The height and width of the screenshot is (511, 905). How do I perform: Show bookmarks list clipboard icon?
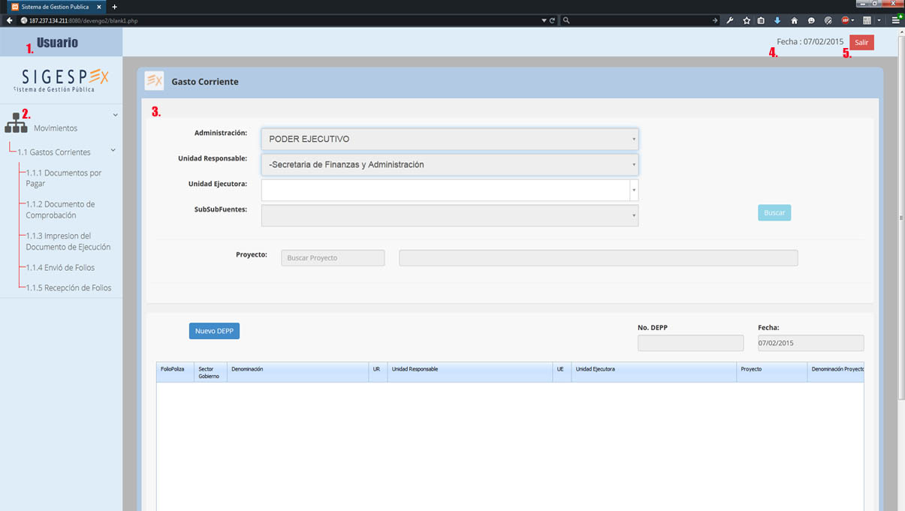(761, 20)
